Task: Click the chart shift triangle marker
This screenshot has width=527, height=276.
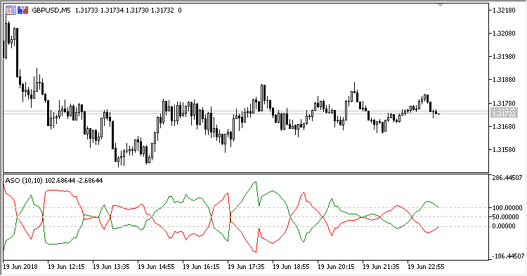Action: pyautogui.click(x=441, y=5)
